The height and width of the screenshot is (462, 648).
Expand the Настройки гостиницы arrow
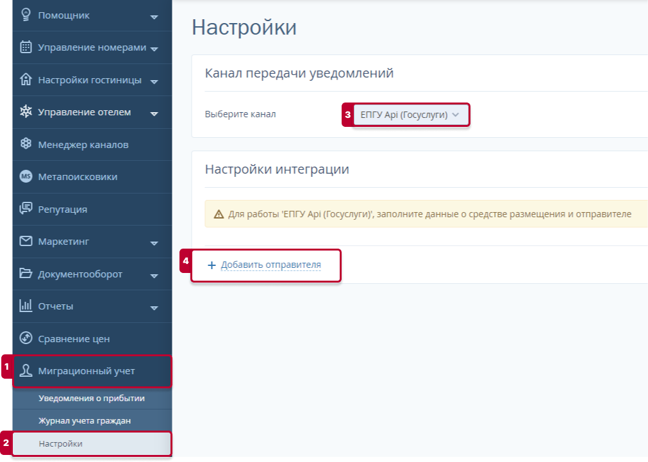154,82
